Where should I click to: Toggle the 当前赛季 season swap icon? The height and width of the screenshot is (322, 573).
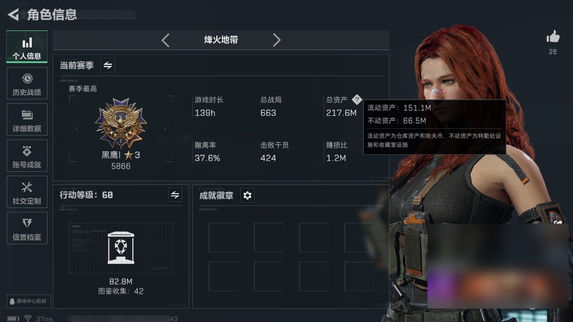[x=108, y=65]
